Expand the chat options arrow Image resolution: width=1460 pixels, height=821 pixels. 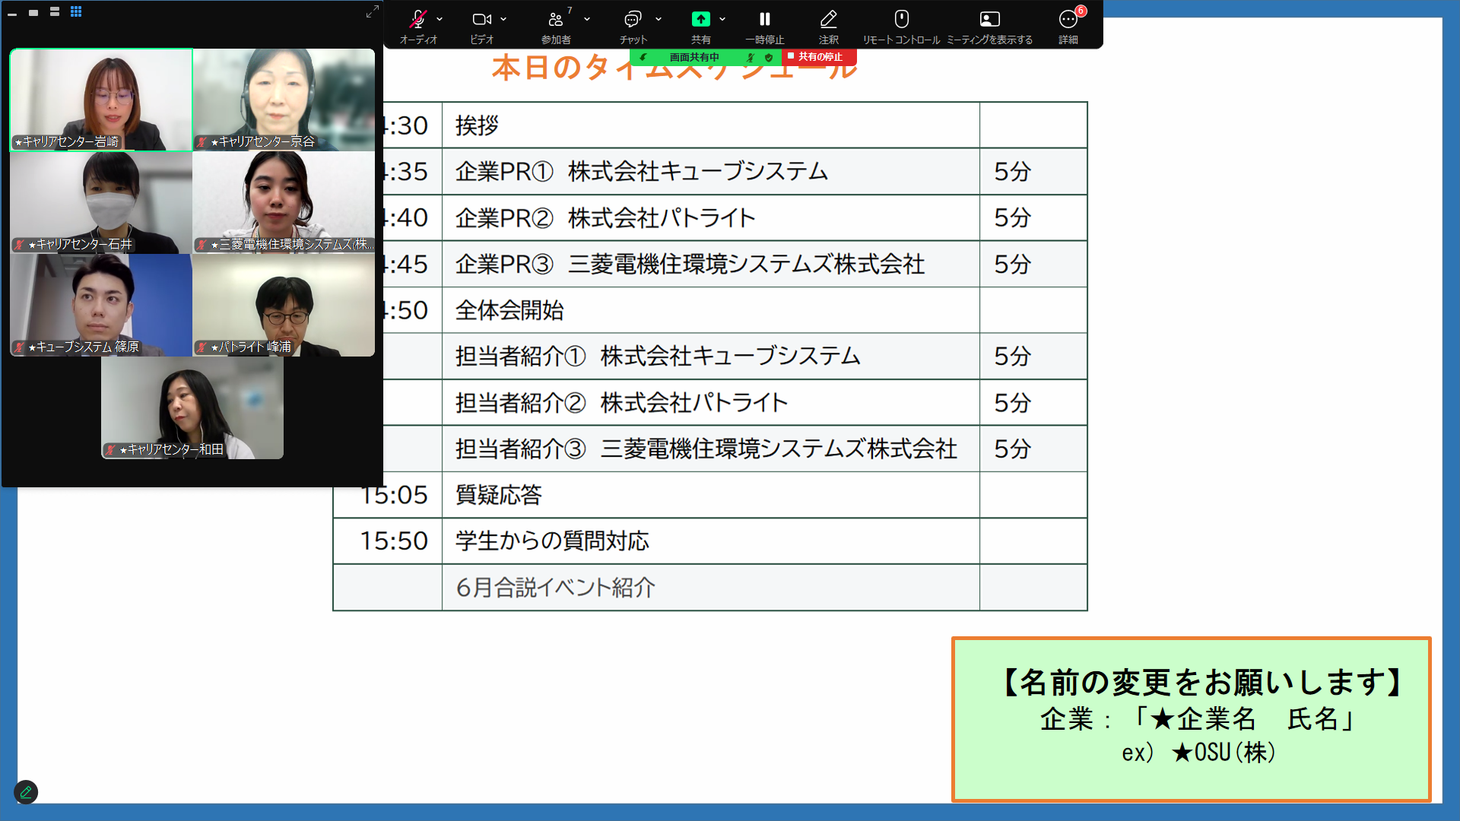659,19
